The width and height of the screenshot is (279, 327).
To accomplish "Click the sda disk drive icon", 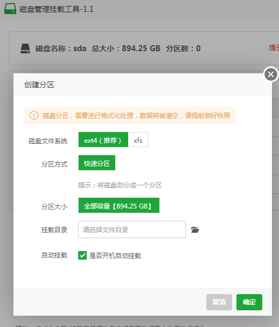I will [x=25, y=48].
